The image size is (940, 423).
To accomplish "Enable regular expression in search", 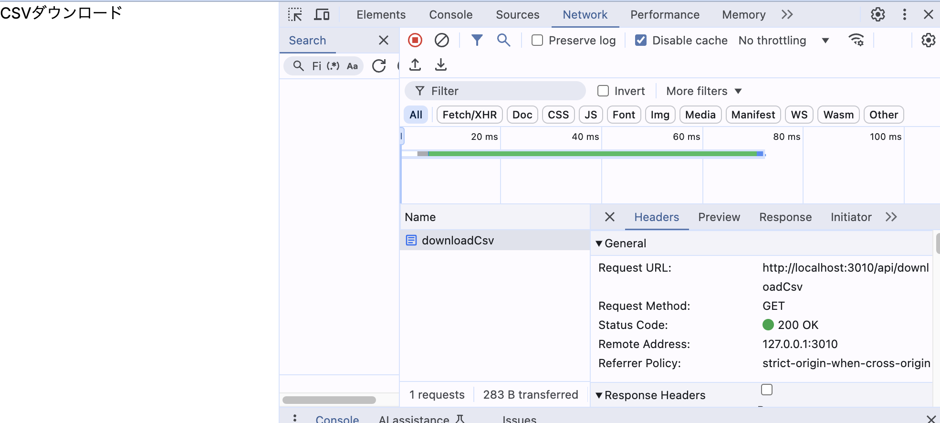I will 333,66.
